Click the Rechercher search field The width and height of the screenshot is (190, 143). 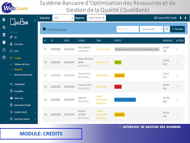coord(128,29)
